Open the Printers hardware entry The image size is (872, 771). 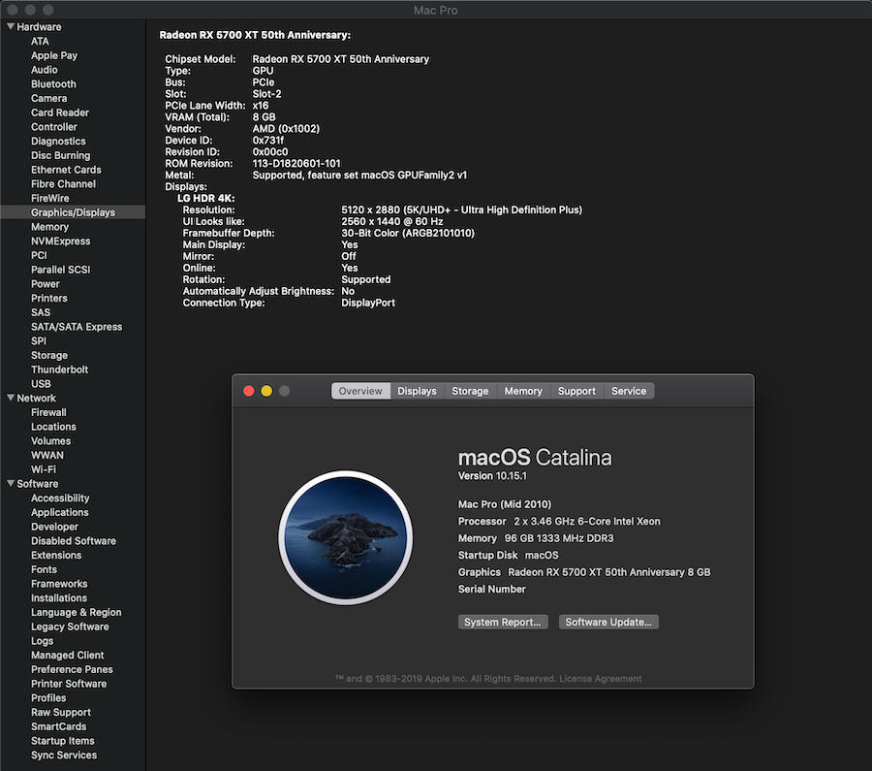click(x=49, y=298)
